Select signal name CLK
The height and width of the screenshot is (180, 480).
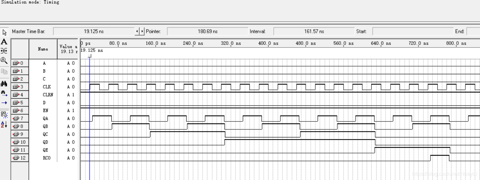point(47,87)
